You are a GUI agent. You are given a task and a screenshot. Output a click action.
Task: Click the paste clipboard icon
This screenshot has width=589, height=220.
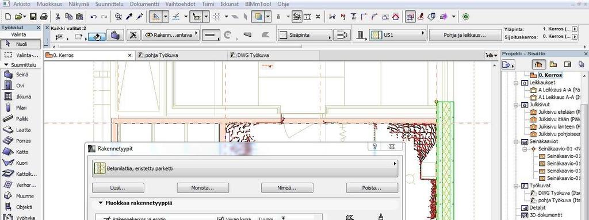pos(79,17)
